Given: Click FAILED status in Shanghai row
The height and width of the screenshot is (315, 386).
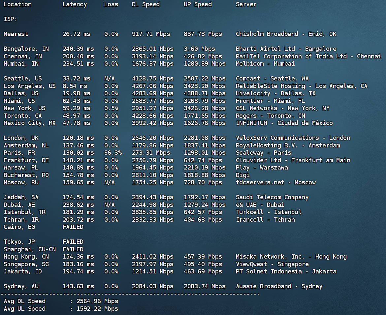Looking at the screenshot, I should pyautogui.click(x=73, y=249).
